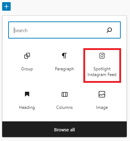Click the pilcrow Paragraph block icon

[x=64, y=56]
